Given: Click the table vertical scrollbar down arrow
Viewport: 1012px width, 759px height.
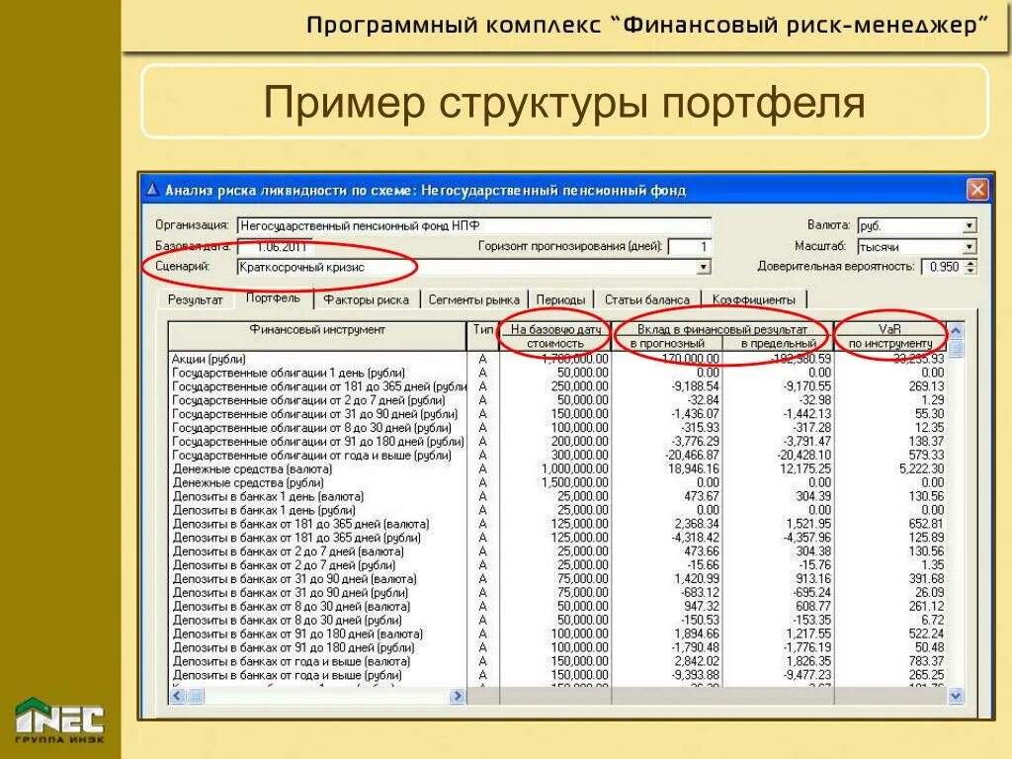Looking at the screenshot, I should 956,696.
